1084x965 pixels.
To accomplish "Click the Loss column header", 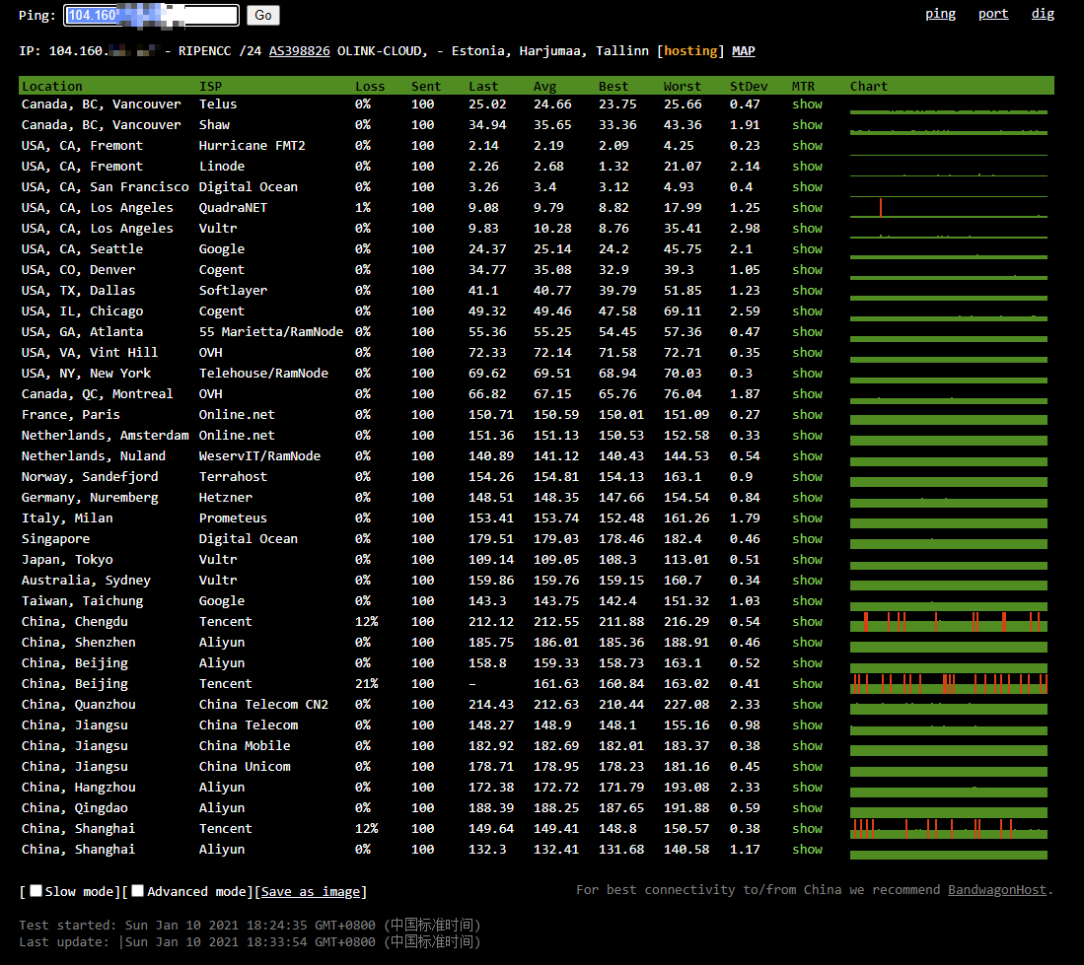I will (x=370, y=87).
